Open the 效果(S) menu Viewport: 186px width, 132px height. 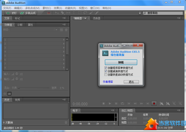(58, 7)
